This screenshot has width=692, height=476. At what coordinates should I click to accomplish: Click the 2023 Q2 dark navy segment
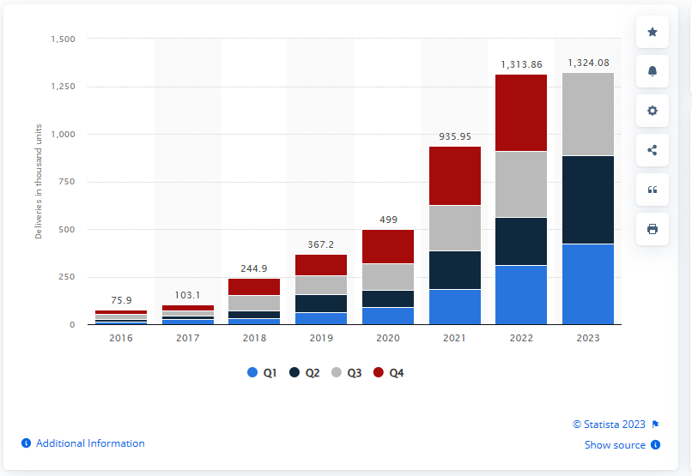point(588,200)
